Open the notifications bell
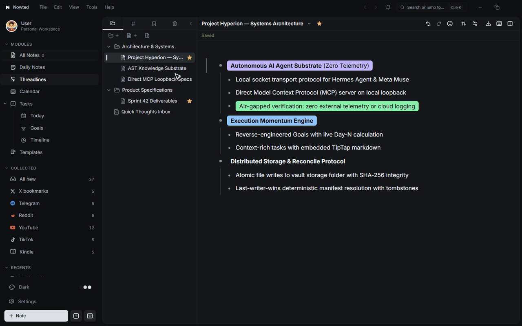The width and height of the screenshot is (522, 326). pos(388,7)
